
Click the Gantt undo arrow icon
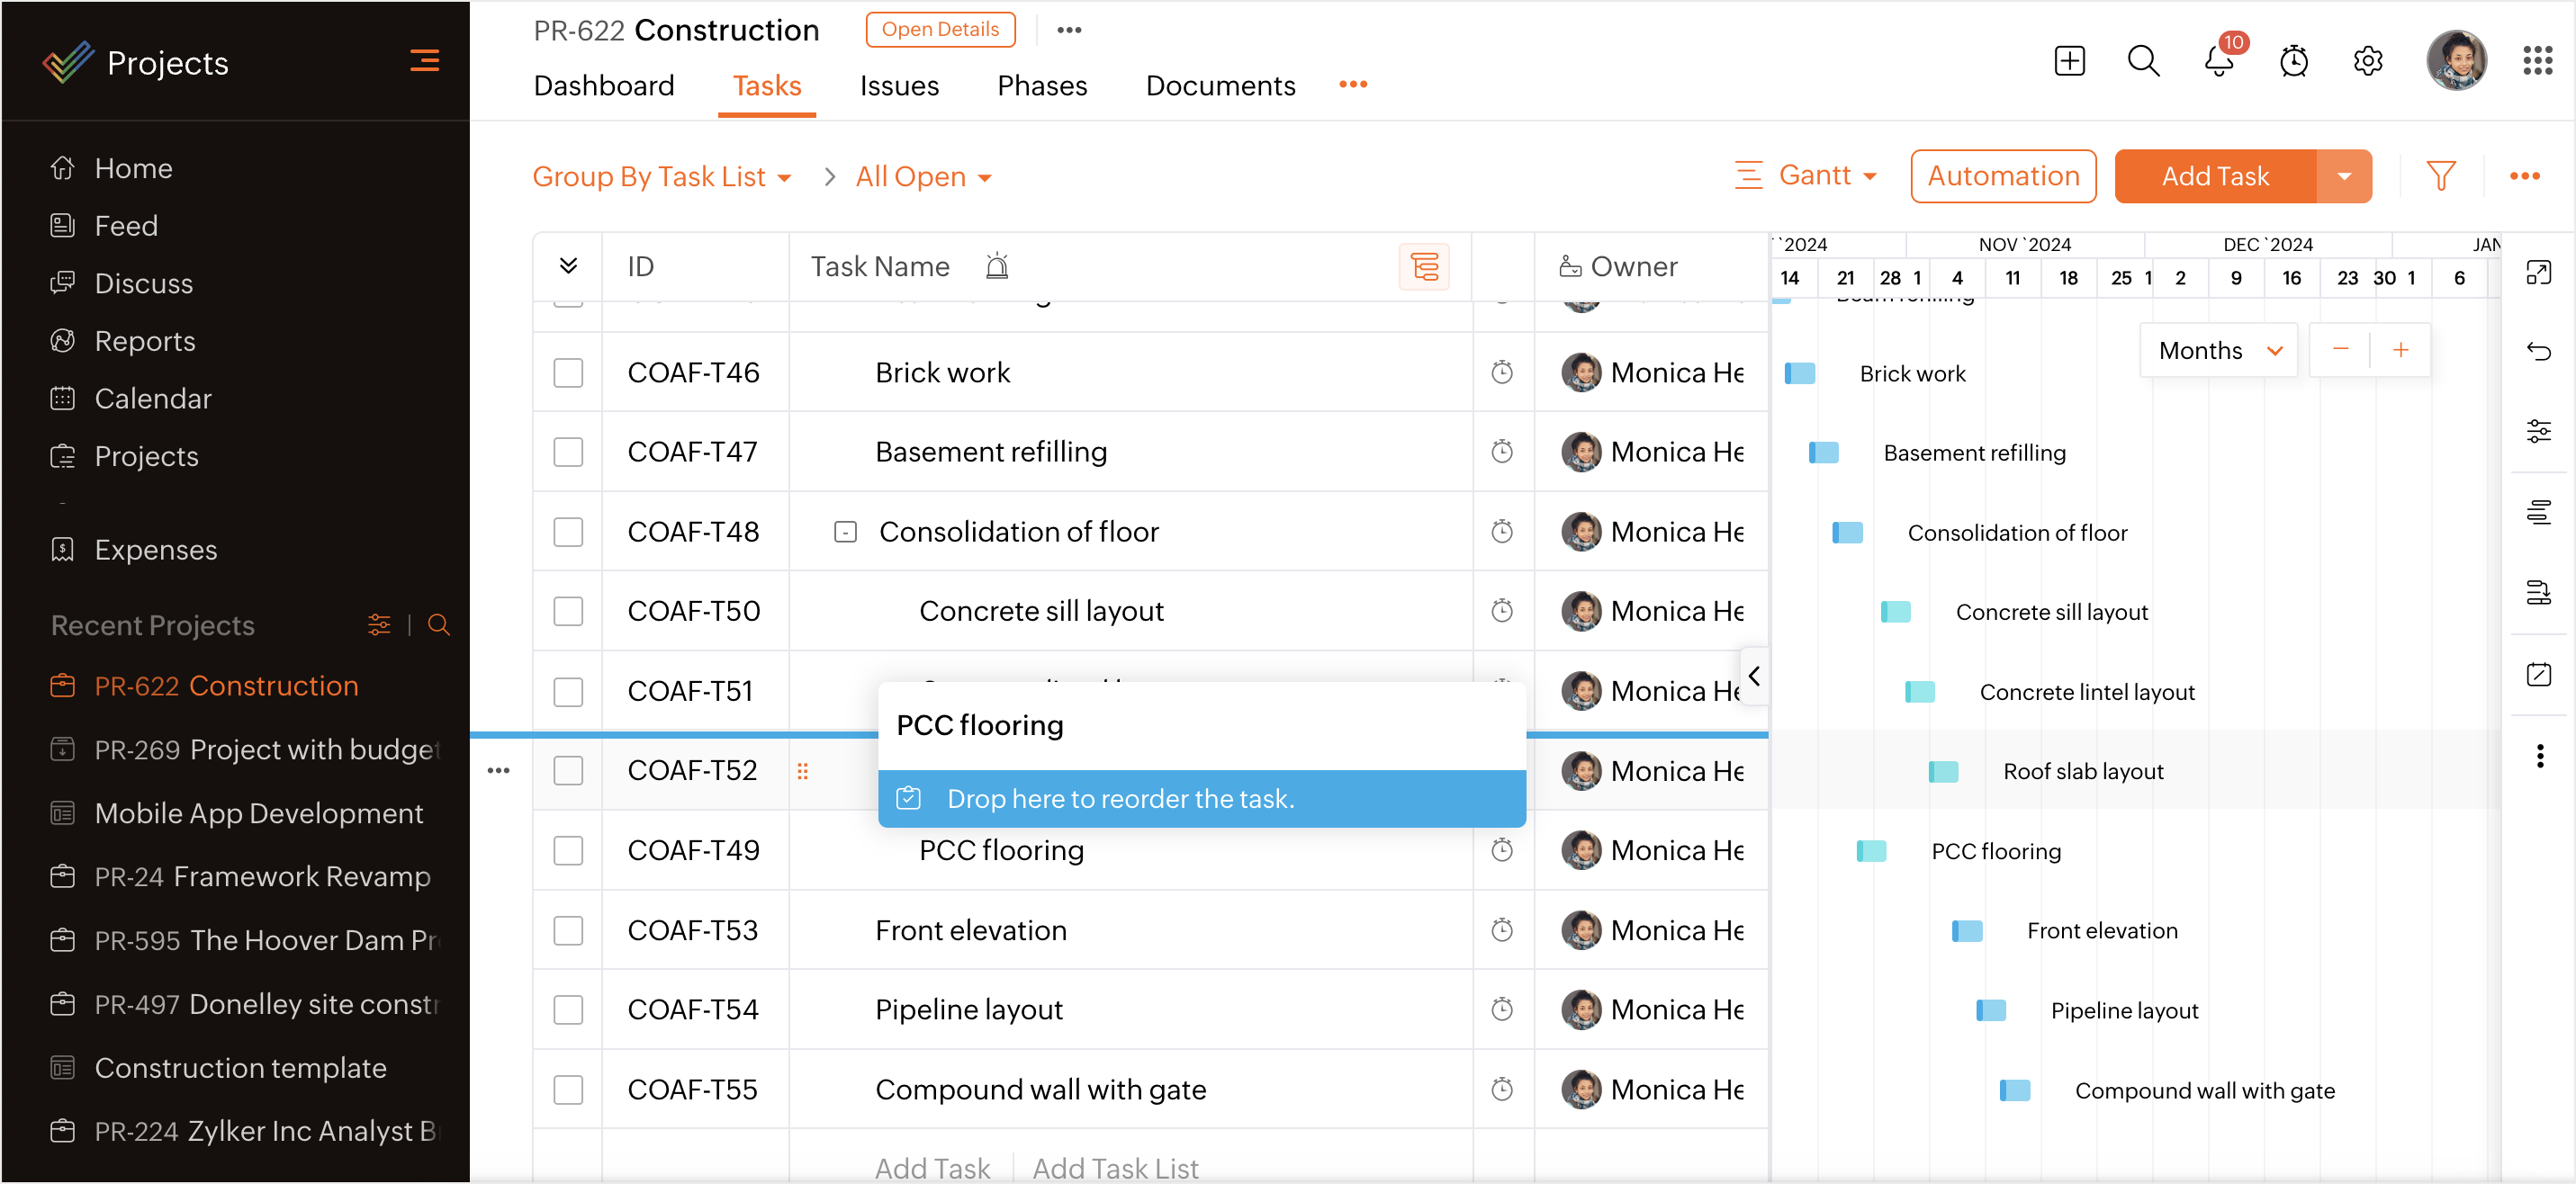click(2538, 351)
